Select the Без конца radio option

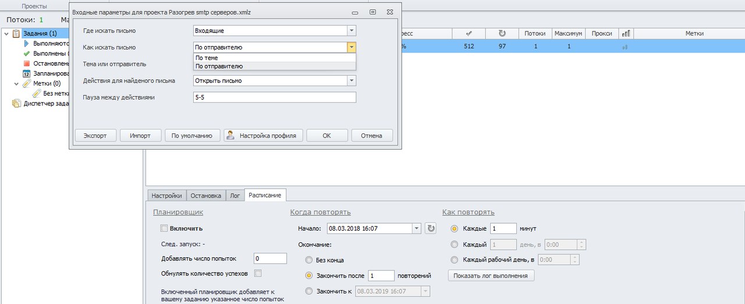(x=308, y=260)
